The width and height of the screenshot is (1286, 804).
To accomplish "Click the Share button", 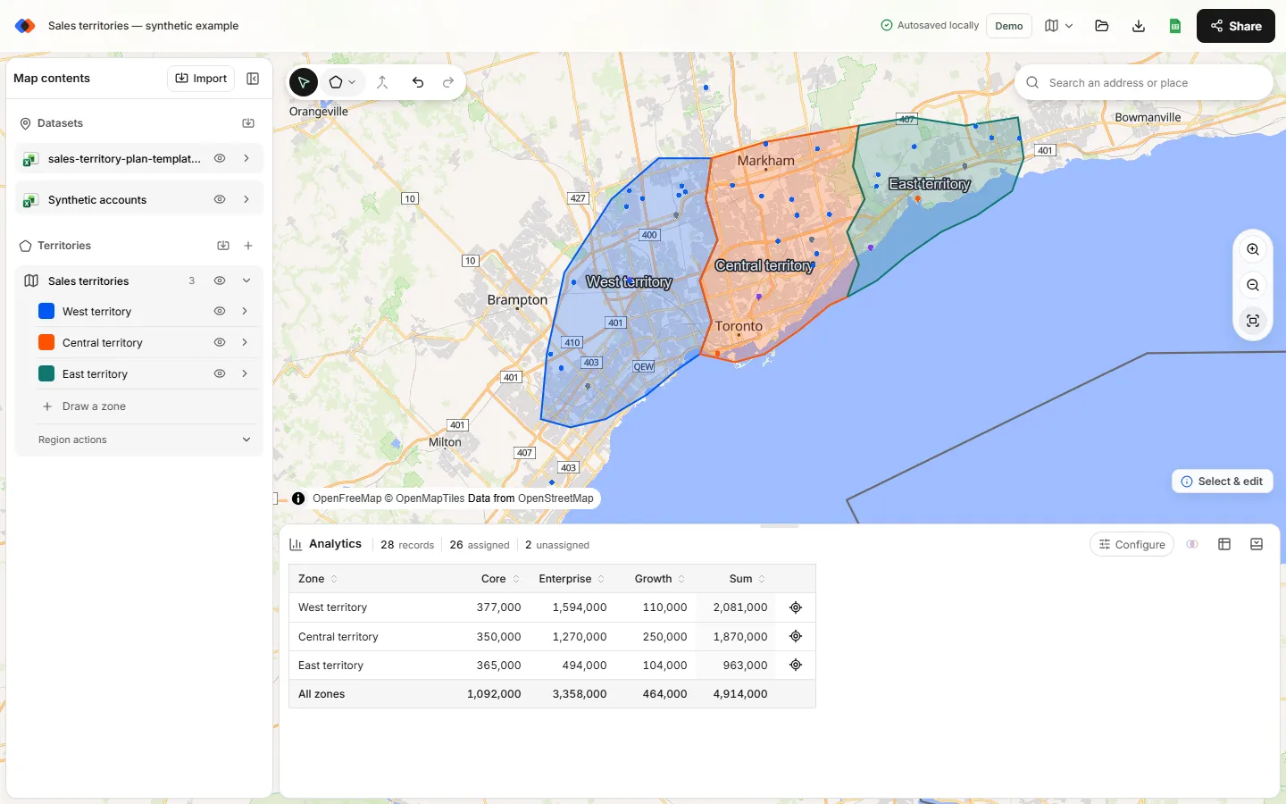I will (x=1236, y=26).
